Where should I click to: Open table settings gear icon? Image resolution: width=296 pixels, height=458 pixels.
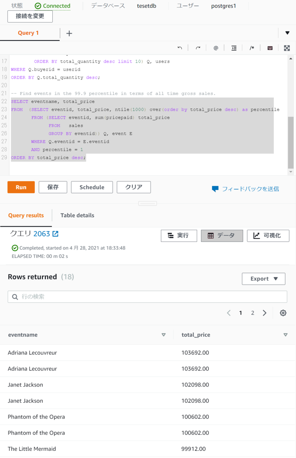click(x=283, y=313)
